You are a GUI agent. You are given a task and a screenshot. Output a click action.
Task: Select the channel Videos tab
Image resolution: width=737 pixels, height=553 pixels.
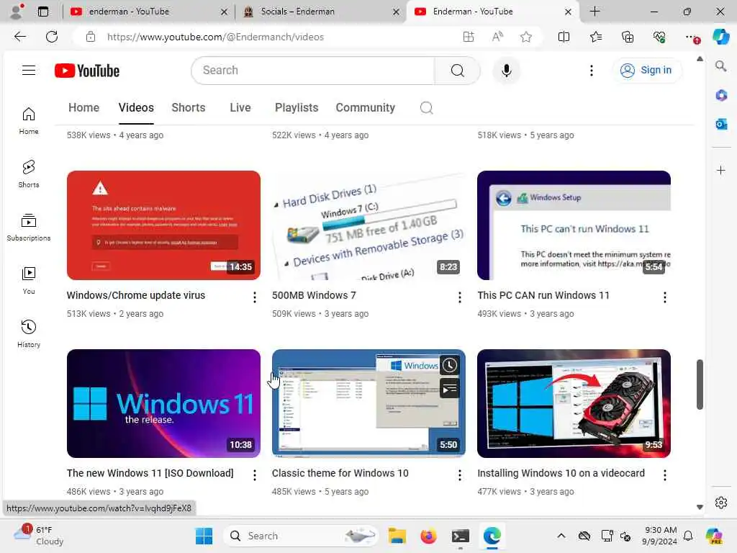tap(136, 108)
